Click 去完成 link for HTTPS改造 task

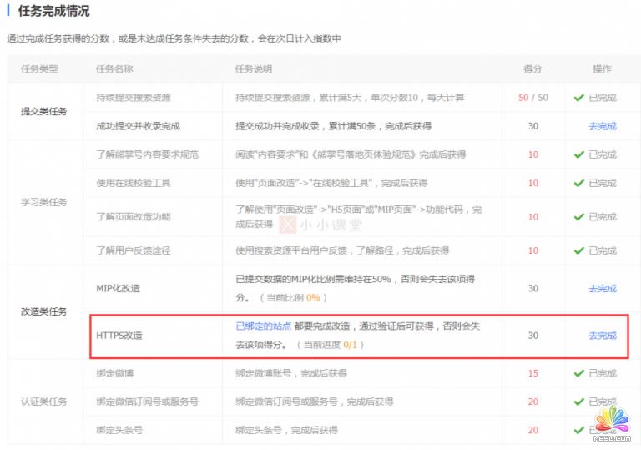click(602, 336)
